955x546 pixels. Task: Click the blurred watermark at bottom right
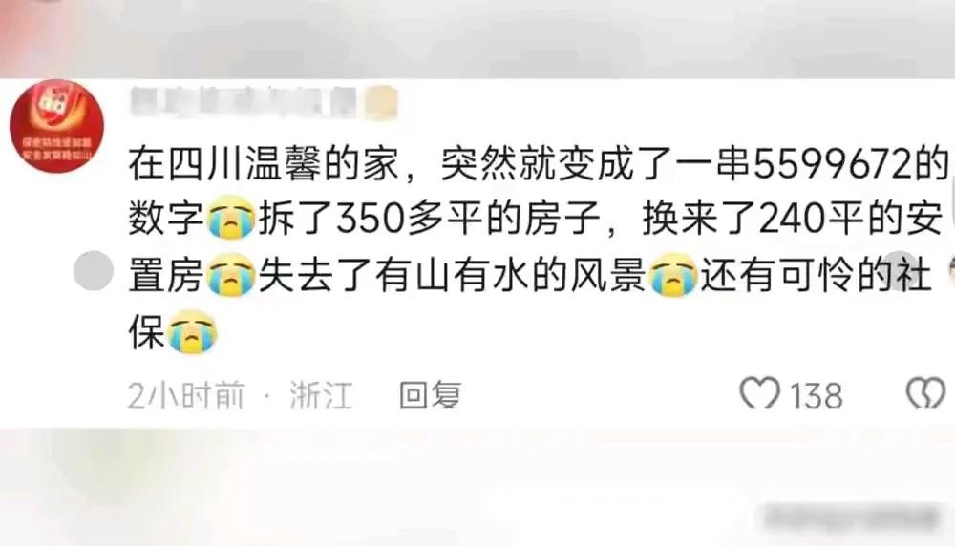click(852, 517)
